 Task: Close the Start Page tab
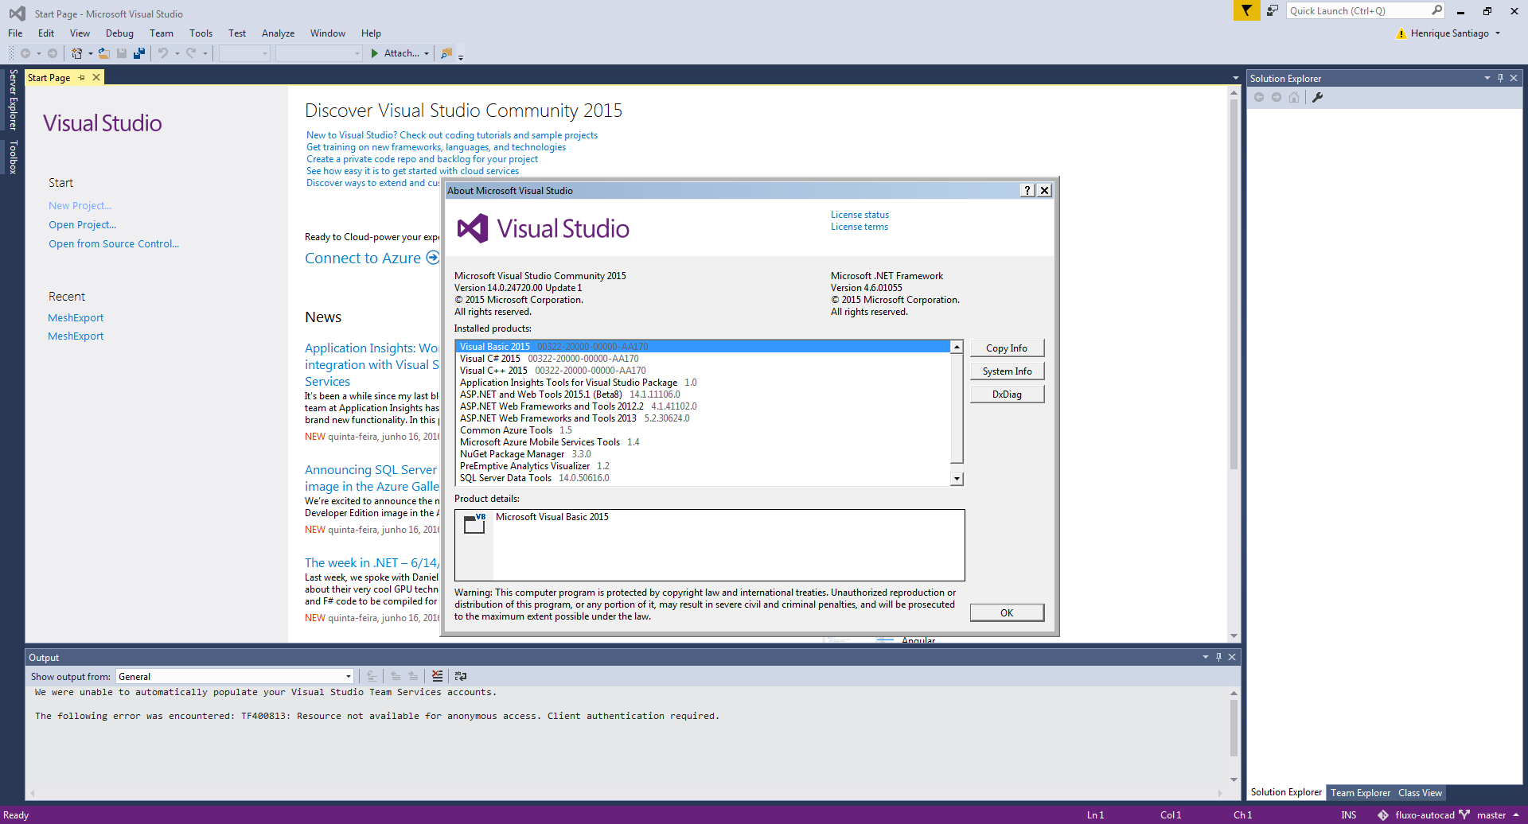tap(96, 77)
